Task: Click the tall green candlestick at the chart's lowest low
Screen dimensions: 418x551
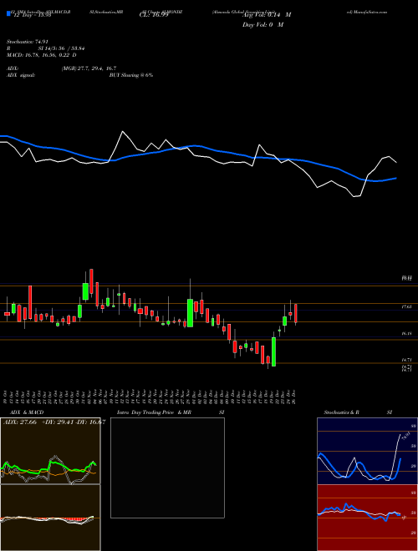Action: tap(273, 351)
